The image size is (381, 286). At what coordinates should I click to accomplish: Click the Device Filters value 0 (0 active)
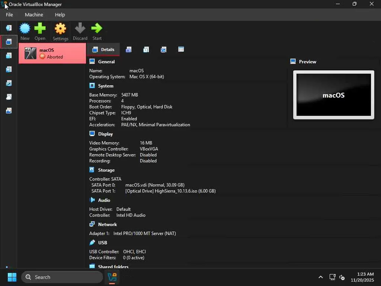[x=134, y=258]
